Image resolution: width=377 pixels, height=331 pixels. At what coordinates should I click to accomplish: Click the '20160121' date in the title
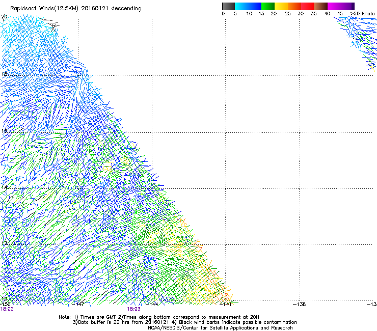click(x=95, y=8)
